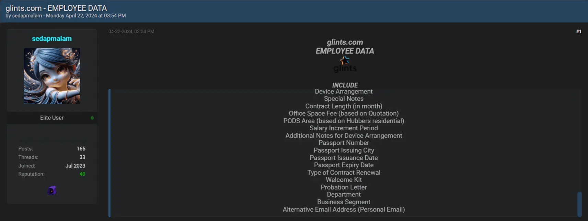
Task: Click the reputation score of 40
Action: [x=82, y=174]
